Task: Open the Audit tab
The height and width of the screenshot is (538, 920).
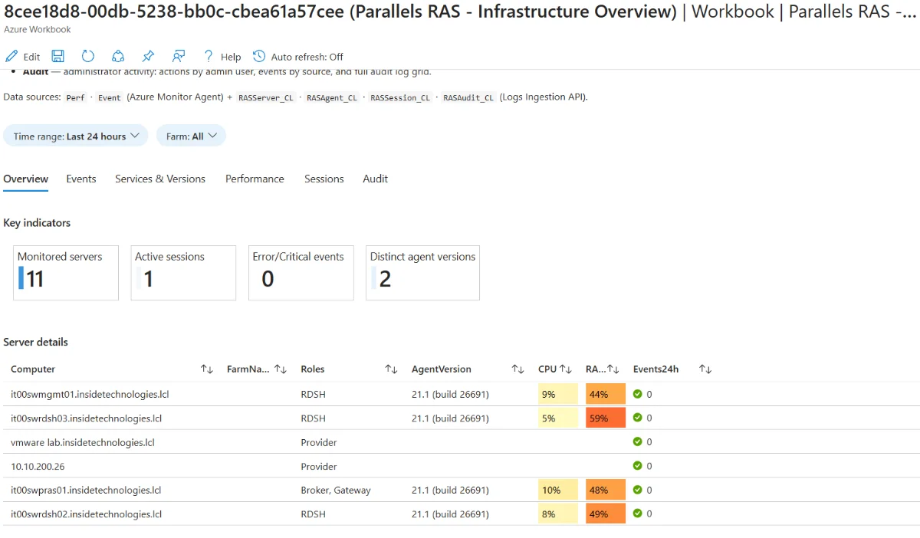Action: pyautogui.click(x=375, y=179)
